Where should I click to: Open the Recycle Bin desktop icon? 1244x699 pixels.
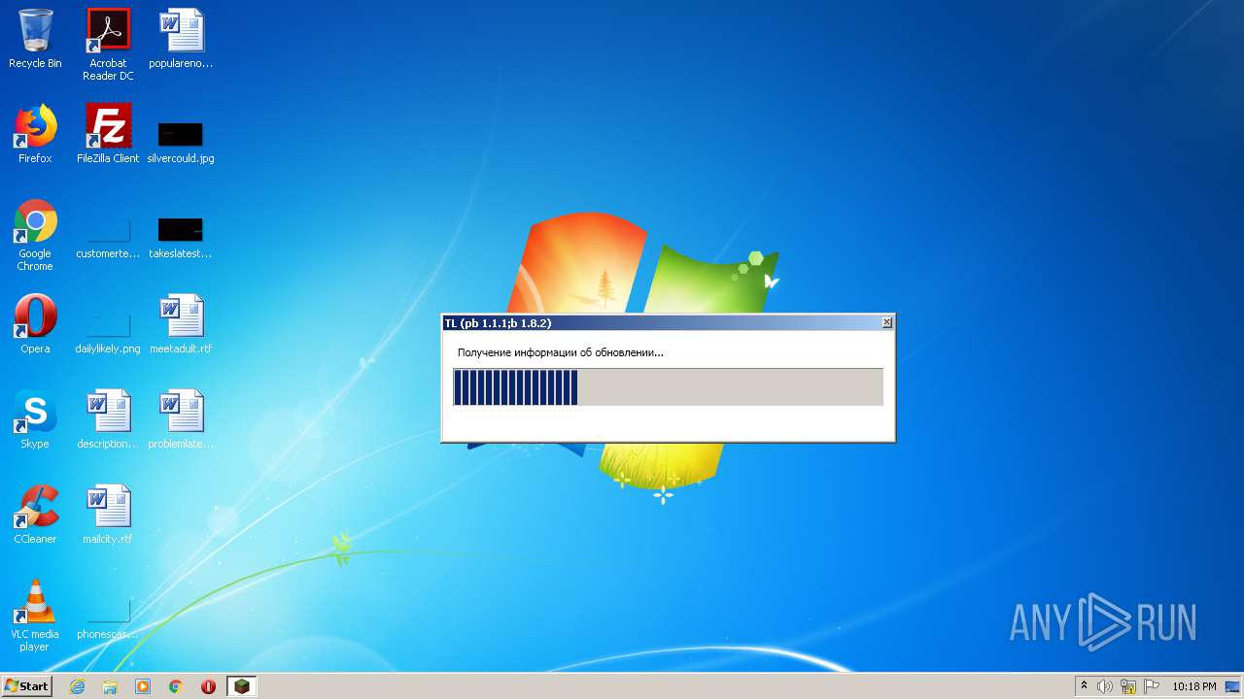[x=35, y=39]
